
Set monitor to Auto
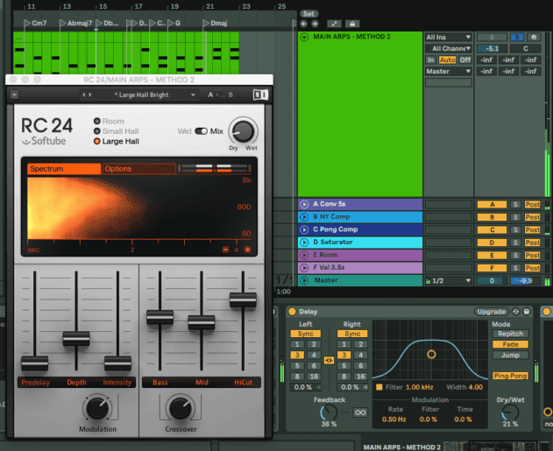[x=447, y=60]
